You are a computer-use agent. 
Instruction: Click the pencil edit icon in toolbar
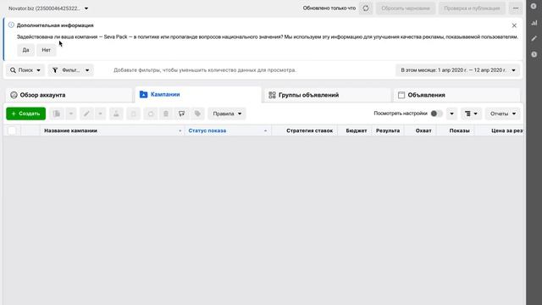[86, 114]
